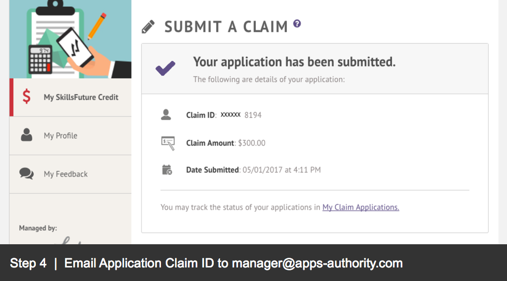Click the manager@apps-authority.com email in caption
507x281 pixels.
point(317,263)
